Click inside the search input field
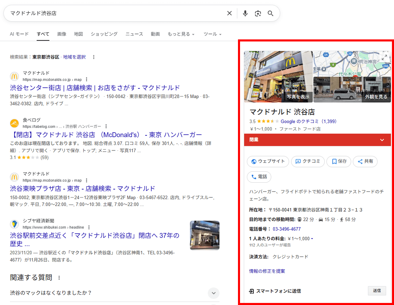394x305 pixels. (x=113, y=13)
